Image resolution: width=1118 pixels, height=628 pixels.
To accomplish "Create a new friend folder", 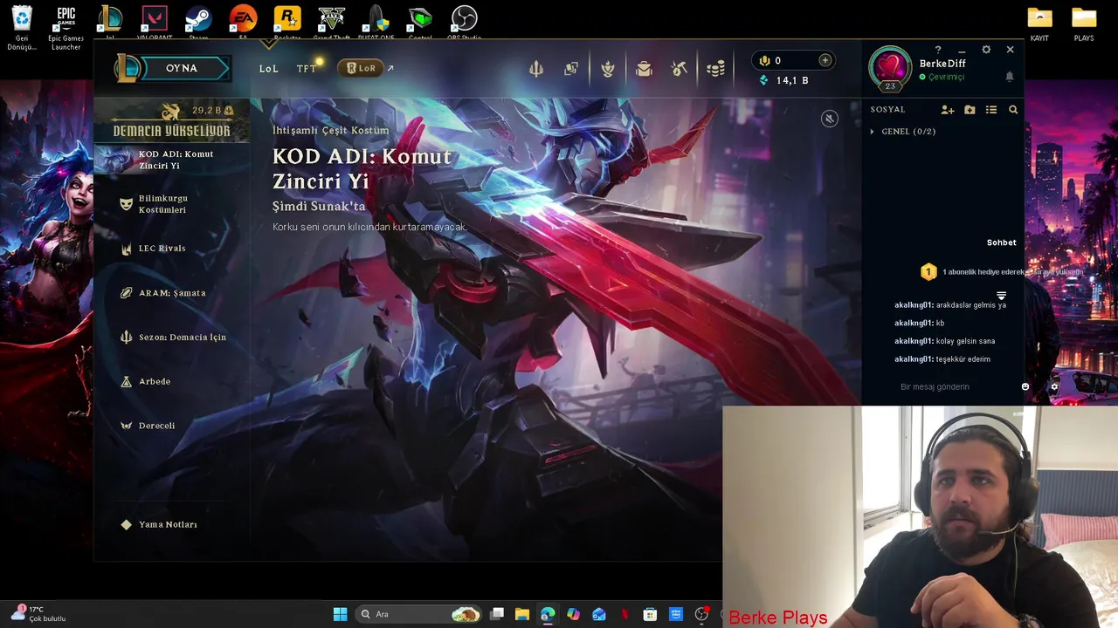I will click(x=970, y=110).
